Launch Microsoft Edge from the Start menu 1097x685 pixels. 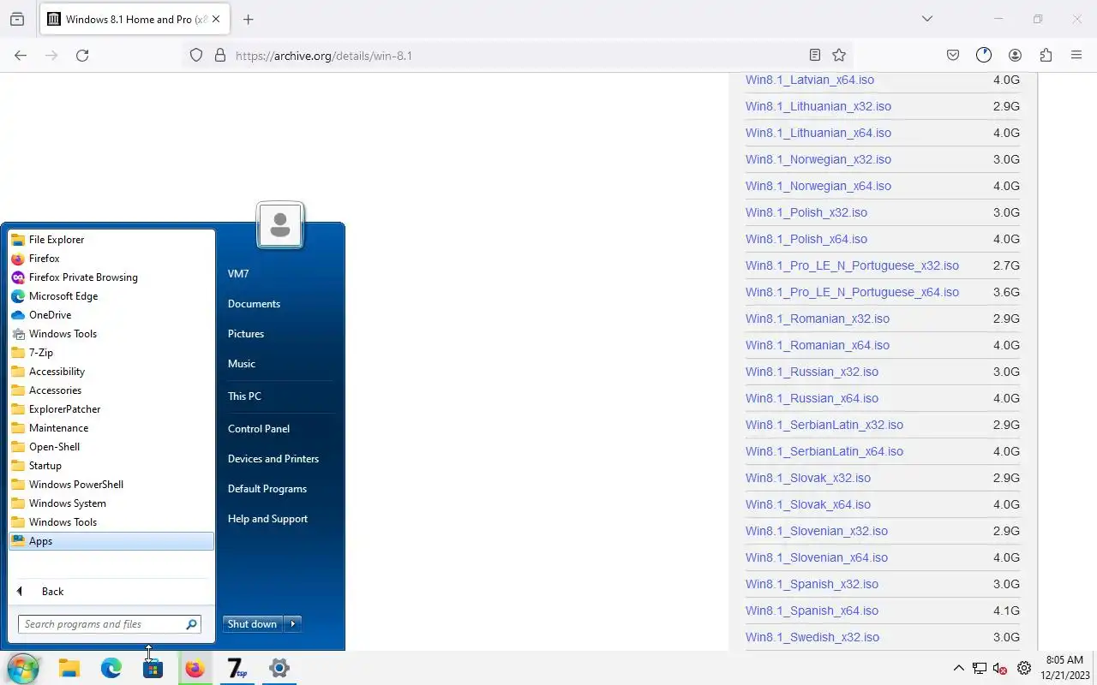pyautogui.click(x=111, y=296)
